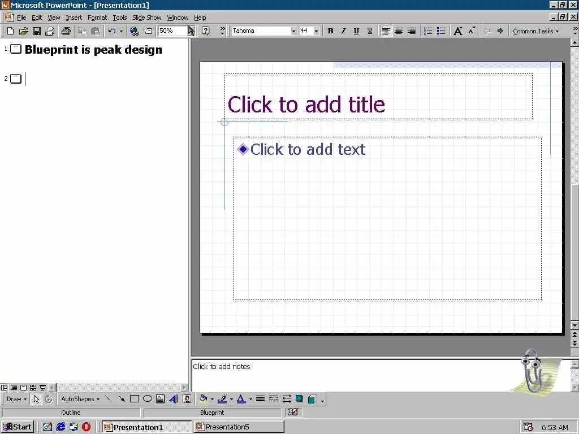Click 'Click to add title' placeholder
The width and height of the screenshot is (579, 434).
tap(378, 97)
